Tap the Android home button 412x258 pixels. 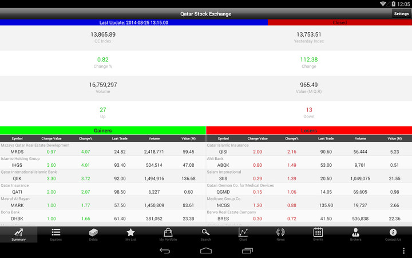tap(206, 251)
